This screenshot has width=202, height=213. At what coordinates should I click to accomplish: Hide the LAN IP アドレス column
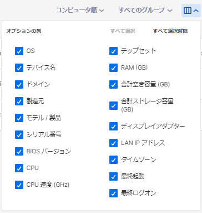(113, 143)
